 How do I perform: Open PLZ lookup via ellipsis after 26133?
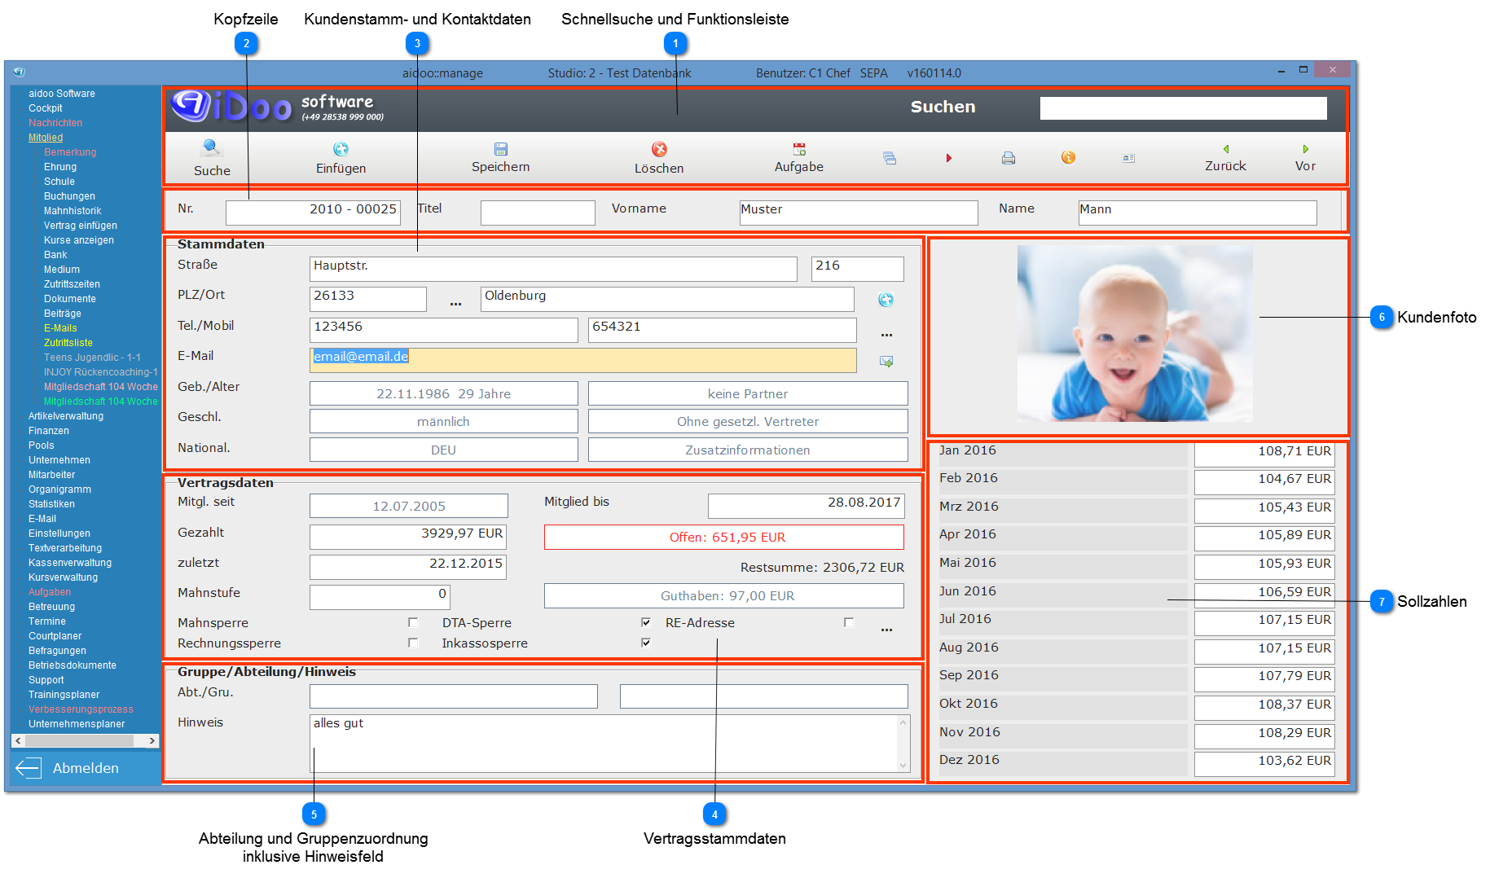[455, 303]
